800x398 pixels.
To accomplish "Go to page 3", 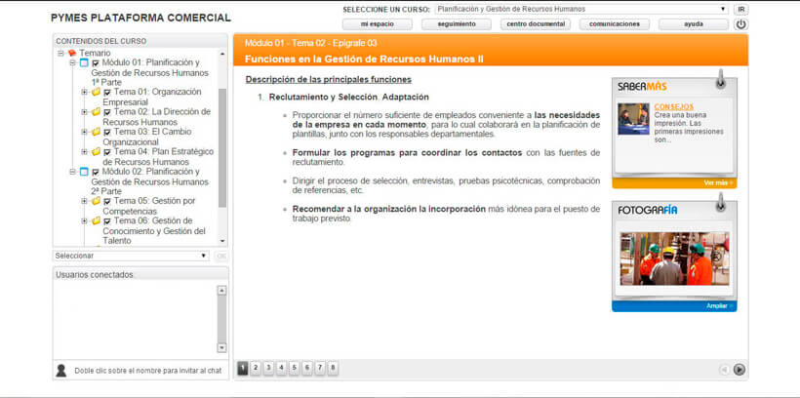I will 268,368.
